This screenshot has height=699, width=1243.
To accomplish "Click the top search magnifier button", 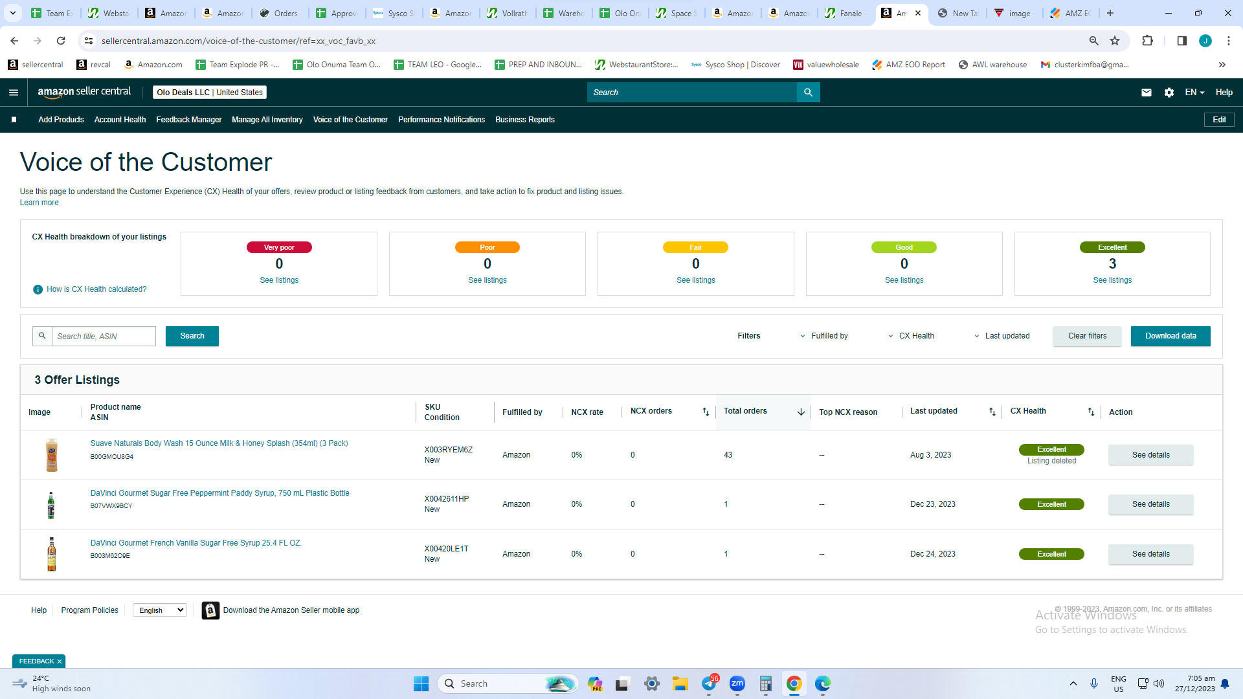I will point(808,93).
